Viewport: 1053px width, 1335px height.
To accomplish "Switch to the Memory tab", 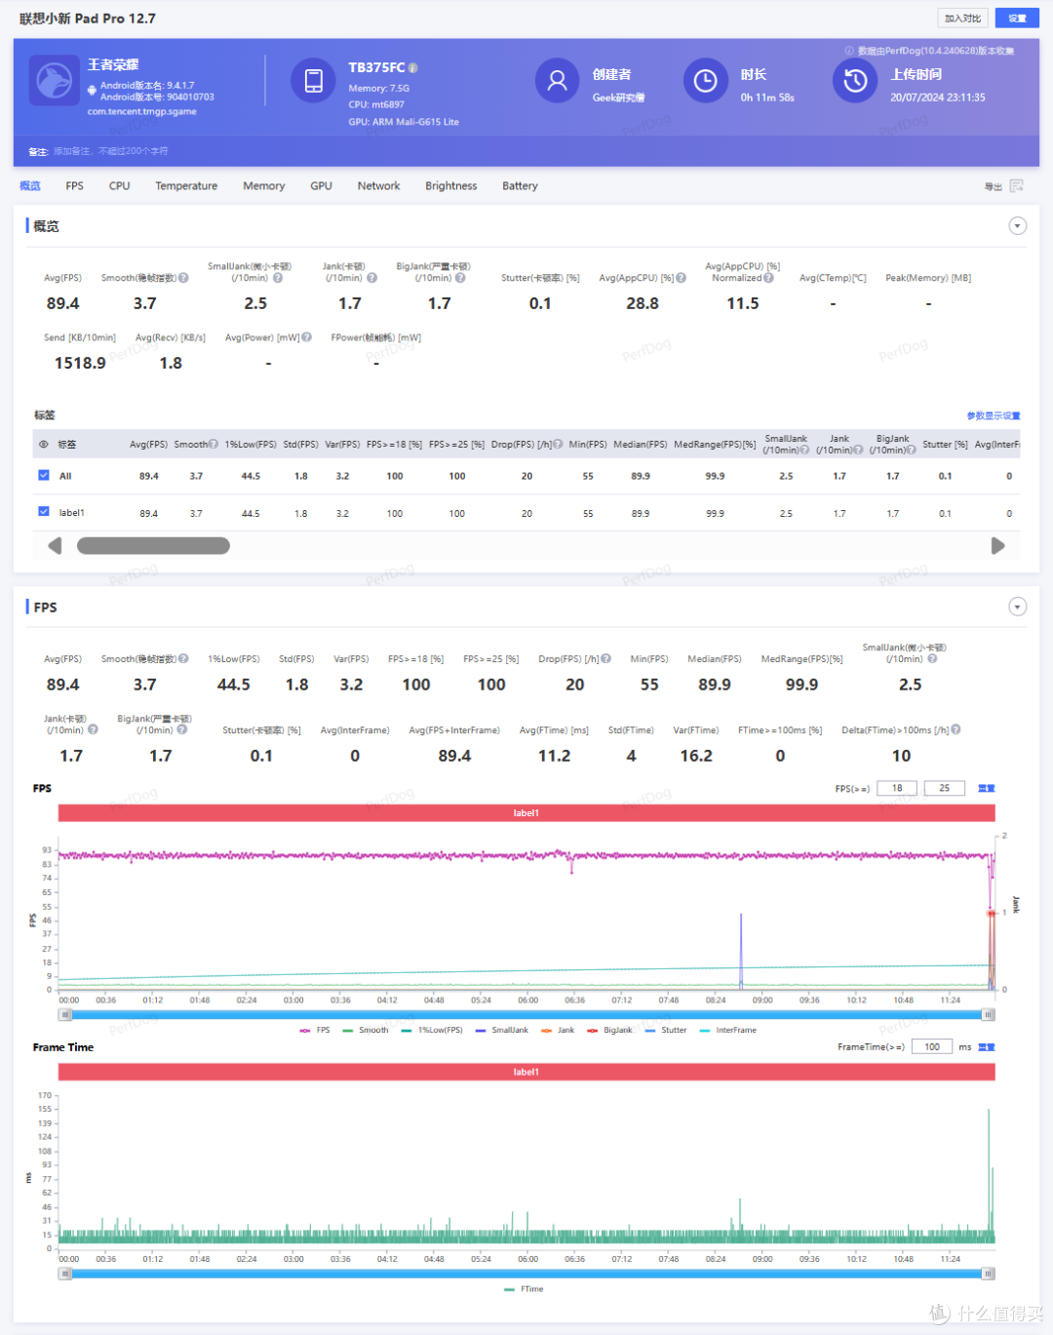I will pyautogui.click(x=264, y=186).
